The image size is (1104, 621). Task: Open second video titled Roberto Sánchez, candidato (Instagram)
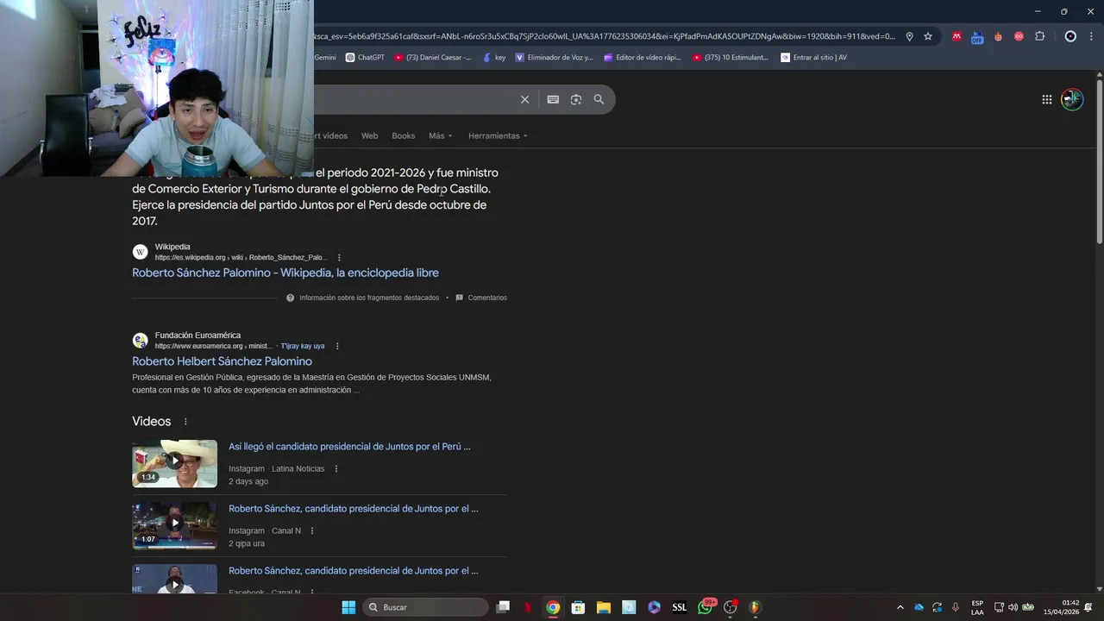tap(353, 509)
